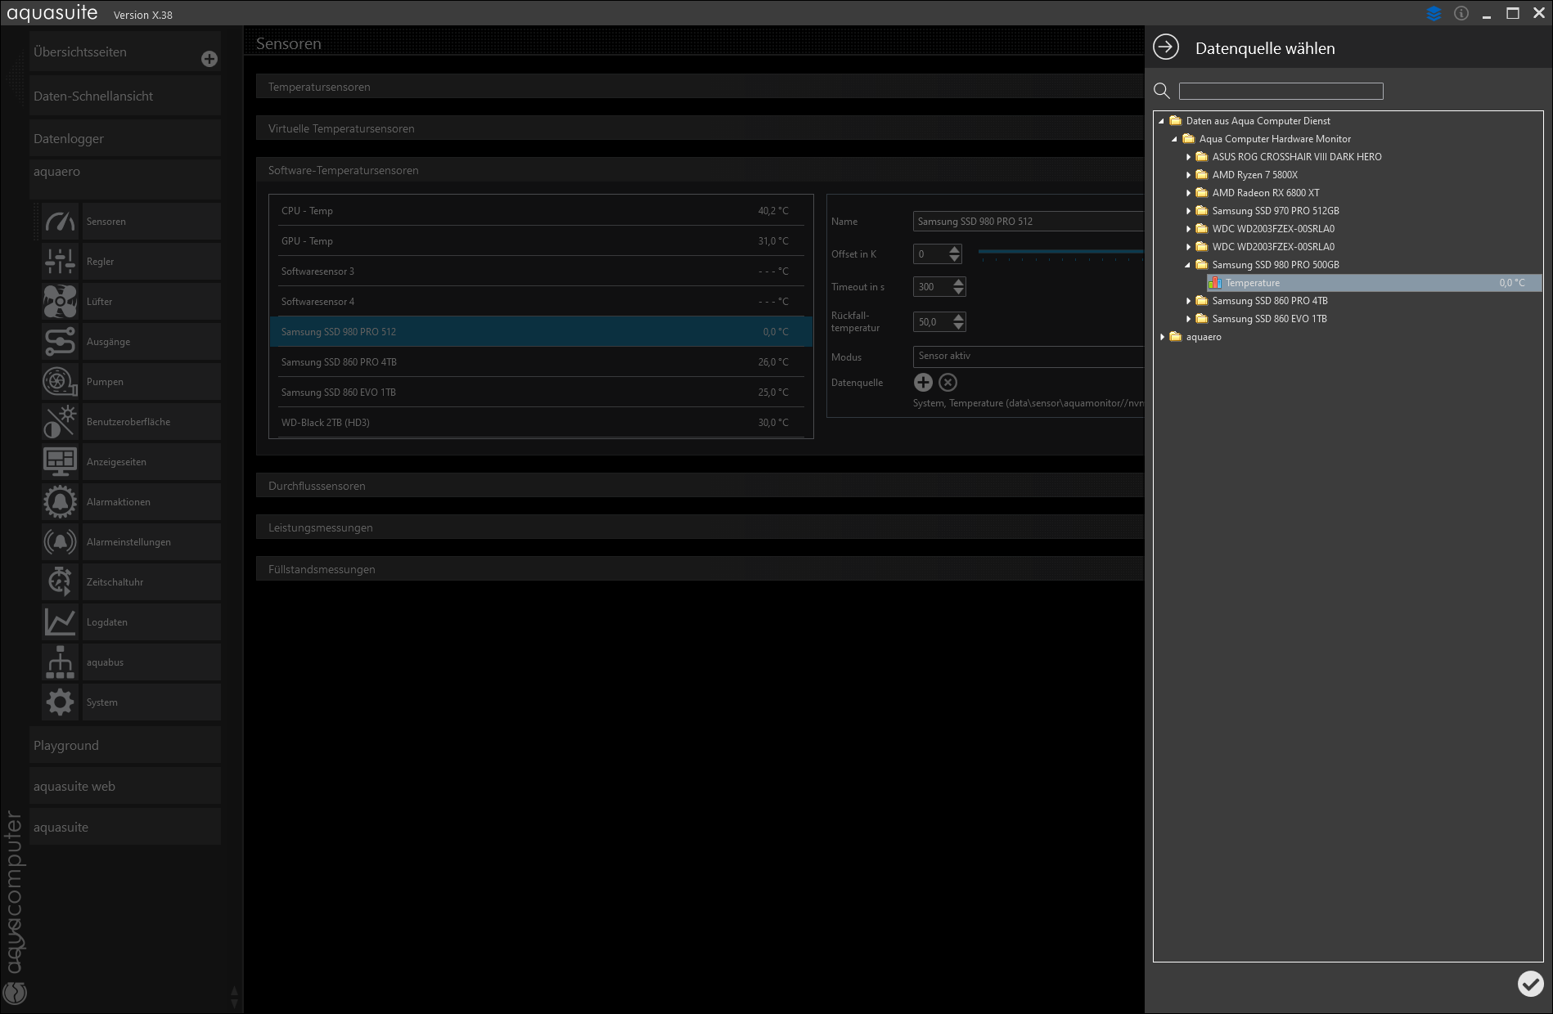
Task: Click the Regler sliders icon
Action: point(60,262)
